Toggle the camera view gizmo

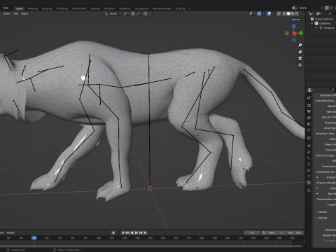pyautogui.click(x=300, y=58)
